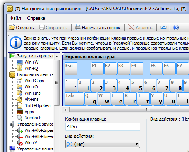Click the monitor icon of Управление монит
The width and height of the screenshot is (189, 152).
12,149
